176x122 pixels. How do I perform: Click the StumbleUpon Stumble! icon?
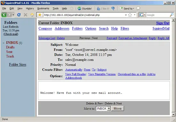[x=79, y=9]
